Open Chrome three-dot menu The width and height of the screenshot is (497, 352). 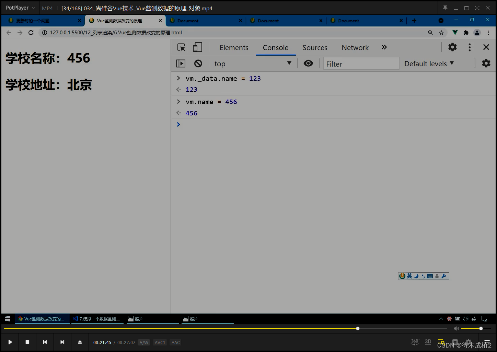click(x=488, y=33)
